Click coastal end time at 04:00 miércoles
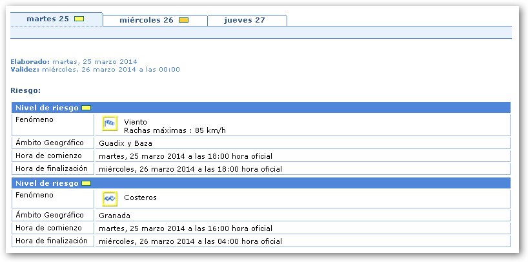Screen dimensions: 528x262 click(x=190, y=241)
